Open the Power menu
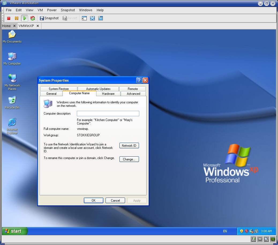 click(52, 10)
